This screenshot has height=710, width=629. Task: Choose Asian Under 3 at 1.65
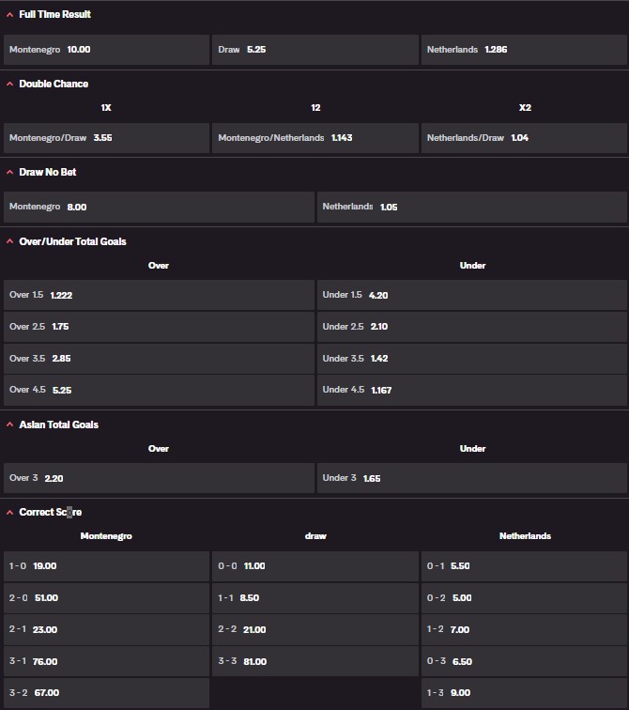[471, 478]
